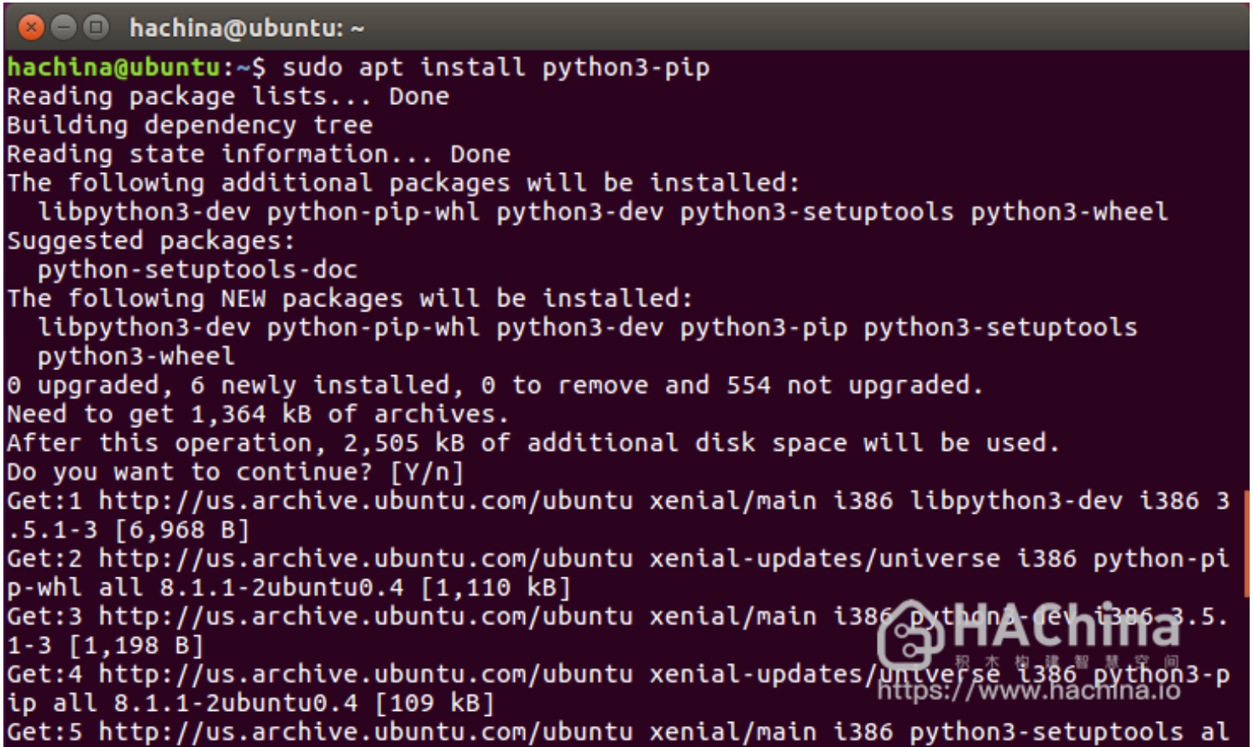
Task: Click the "sudo apt install python3-pip" command text
Action: pyautogui.click(x=495, y=67)
